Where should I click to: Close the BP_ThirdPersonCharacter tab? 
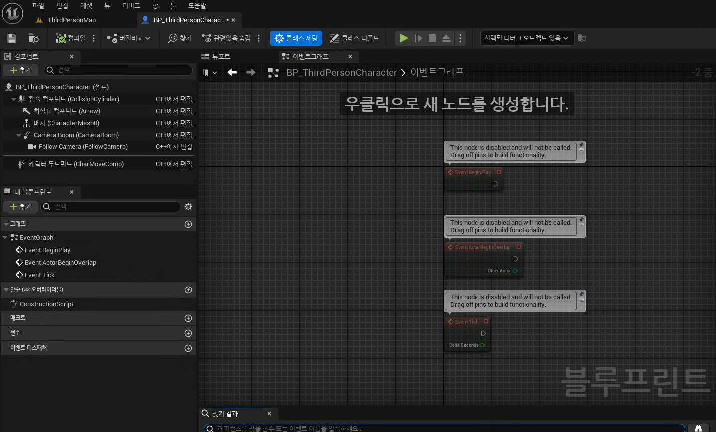233,20
